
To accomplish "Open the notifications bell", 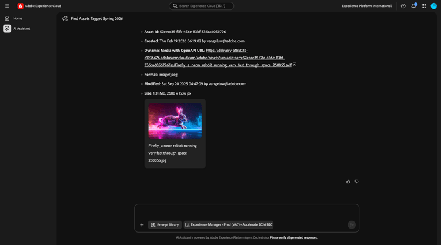I will [x=413, y=6].
